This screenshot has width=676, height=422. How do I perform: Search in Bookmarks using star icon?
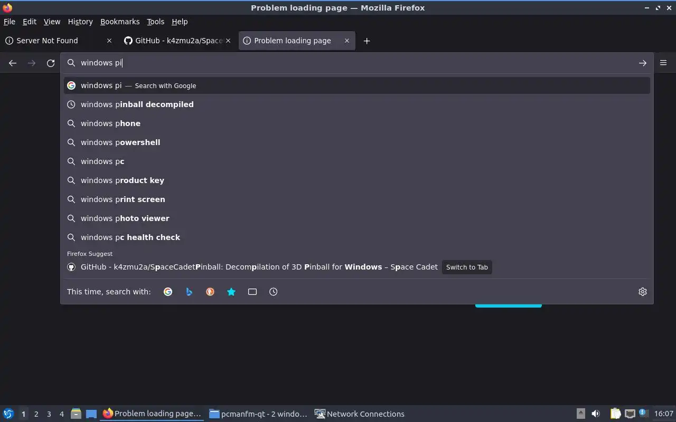(x=231, y=292)
